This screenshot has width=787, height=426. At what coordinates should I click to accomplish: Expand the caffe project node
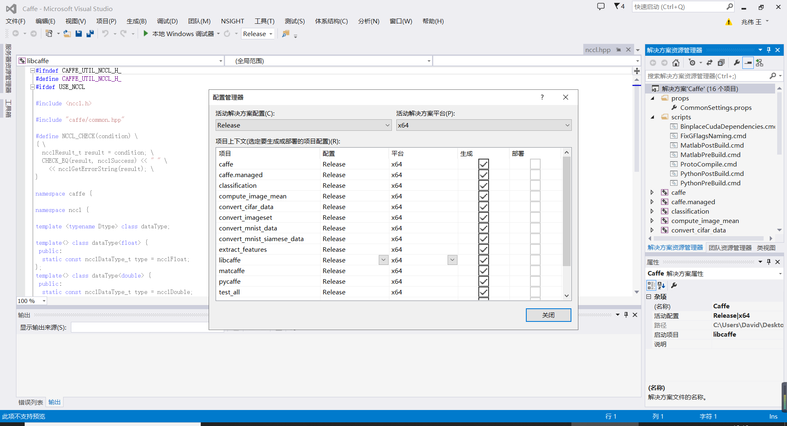653,192
